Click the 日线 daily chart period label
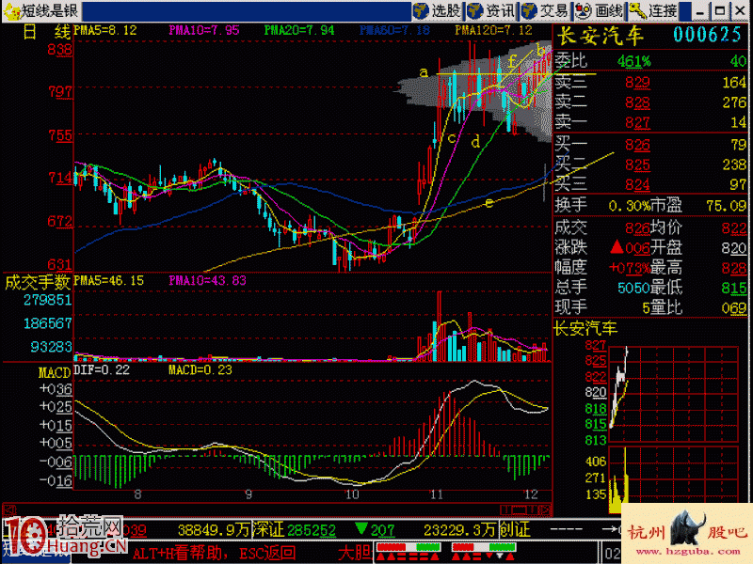This screenshot has height=564, width=753. pos(46,32)
